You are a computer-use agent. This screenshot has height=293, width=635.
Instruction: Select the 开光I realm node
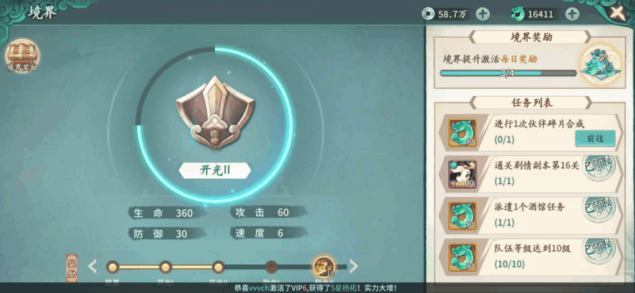tap(166, 267)
